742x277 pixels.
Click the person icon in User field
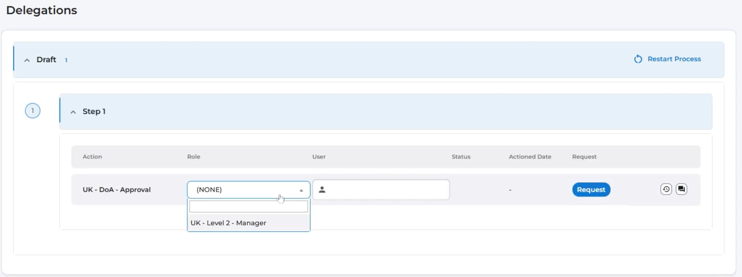322,190
